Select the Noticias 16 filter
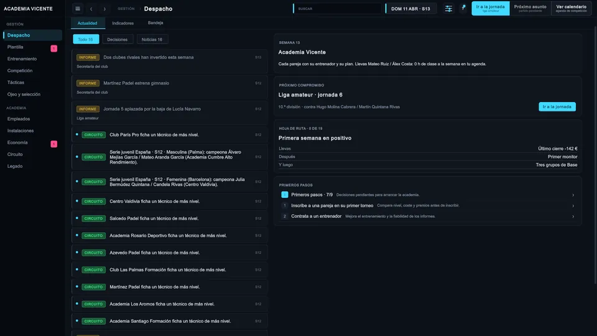 pyautogui.click(x=152, y=39)
